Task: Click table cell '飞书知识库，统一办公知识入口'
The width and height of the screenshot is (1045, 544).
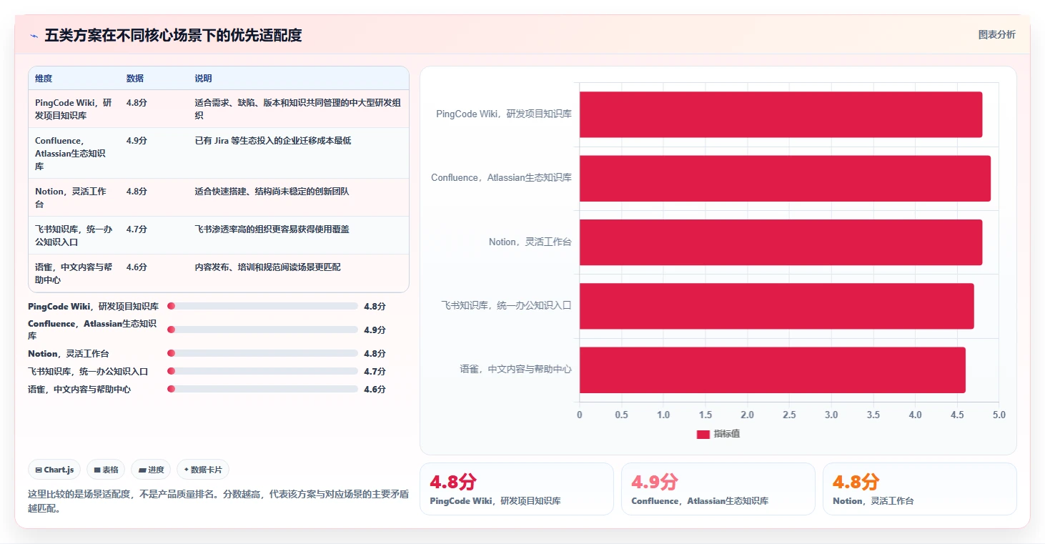Action: point(74,235)
